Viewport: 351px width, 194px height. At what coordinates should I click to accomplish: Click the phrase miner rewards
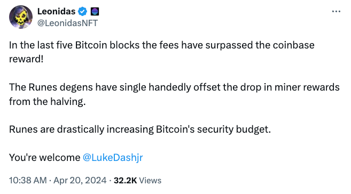click(307, 87)
